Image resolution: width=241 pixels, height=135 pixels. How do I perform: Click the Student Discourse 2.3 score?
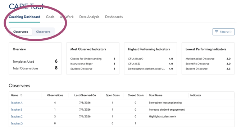[x=228, y=69]
